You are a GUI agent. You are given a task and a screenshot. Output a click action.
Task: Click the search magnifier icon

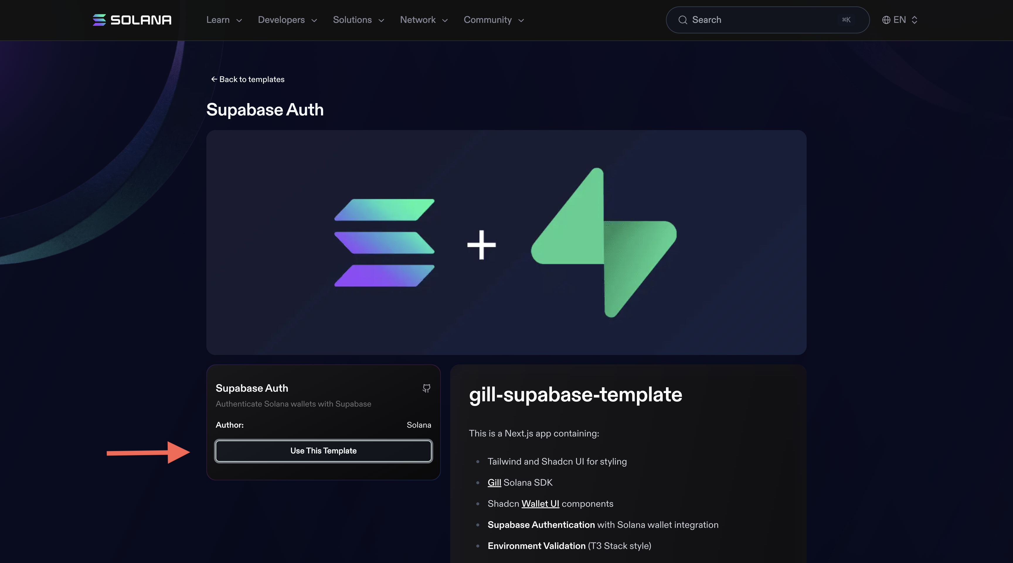click(683, 20)
